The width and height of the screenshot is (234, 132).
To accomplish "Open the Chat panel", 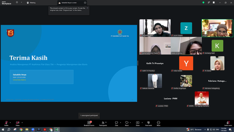I will point(116,124).
